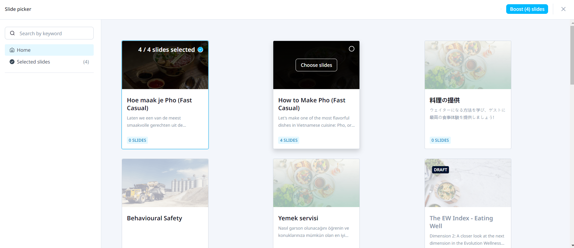The height and width of the screenshot is (248, 574).
Task: Click The EW Index - Eating Well title
Action: (461, 222)
